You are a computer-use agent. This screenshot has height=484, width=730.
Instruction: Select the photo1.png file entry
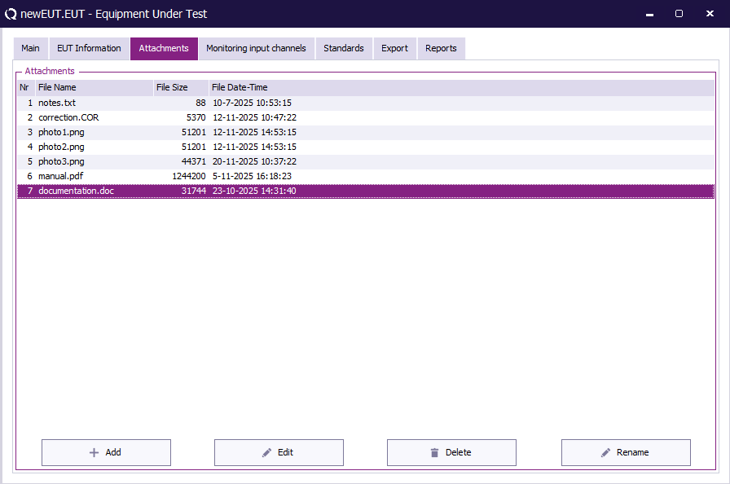(61, 133)
